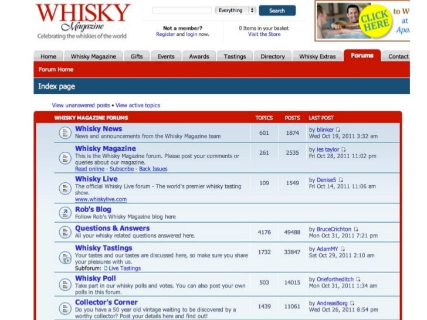This screenshot has width=427, height=320.
Task: Click View unanswered posts
Action: pos(81,105)
